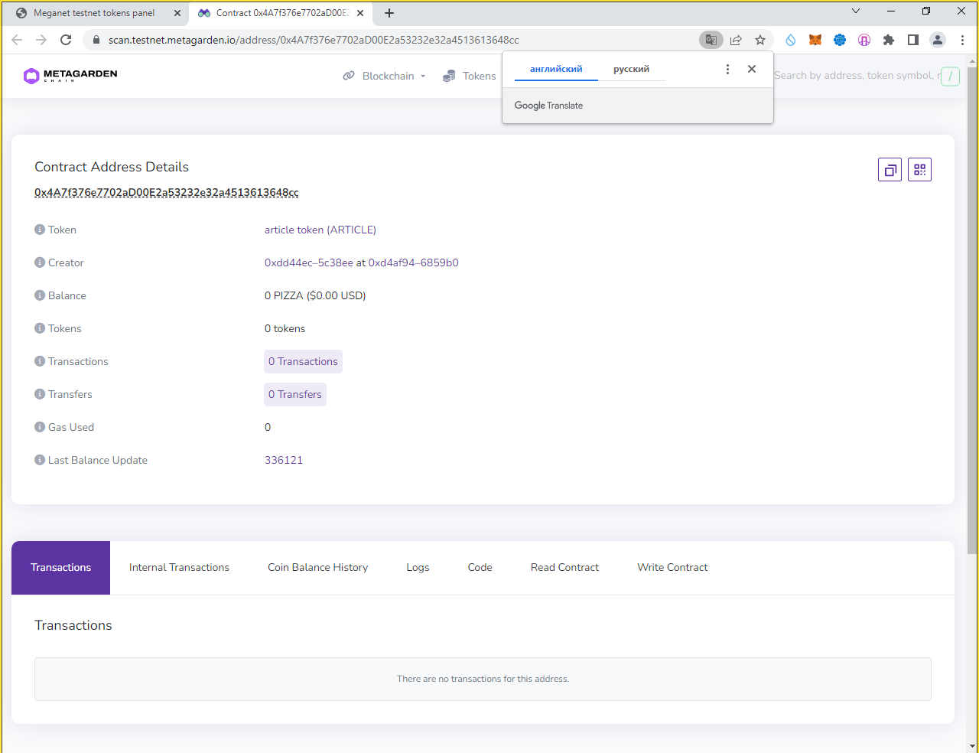The image size is (979, 753).
Task: Click the 0 Transfers badge
Action: coord(295,394)
